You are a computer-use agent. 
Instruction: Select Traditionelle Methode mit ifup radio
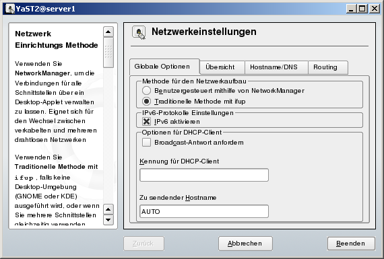[146, 101]
